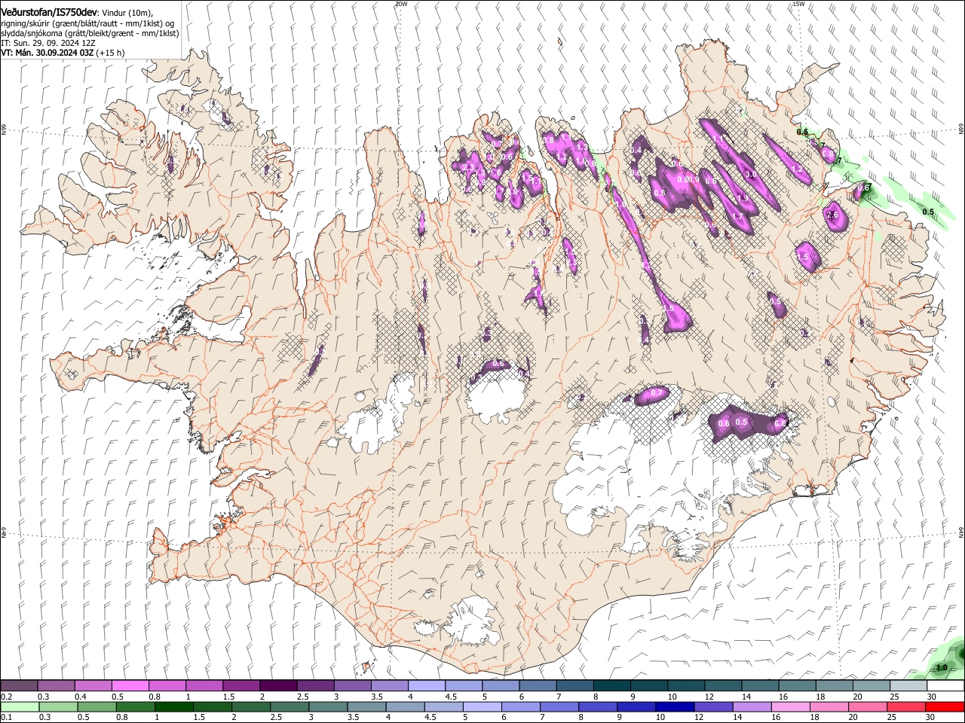
Task: Click the '2.3' snowfall value in the north
Action: pyautogui.click(x=468, y=167)
